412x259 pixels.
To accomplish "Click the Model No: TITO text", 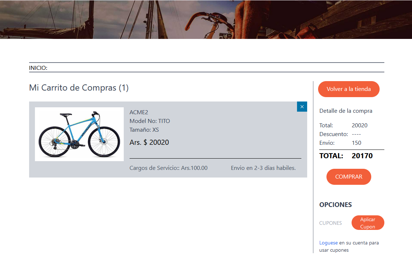I will click(150, 121).
